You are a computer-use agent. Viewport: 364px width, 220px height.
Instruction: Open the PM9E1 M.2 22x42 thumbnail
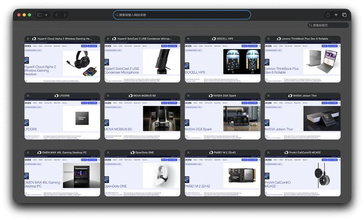223,176
